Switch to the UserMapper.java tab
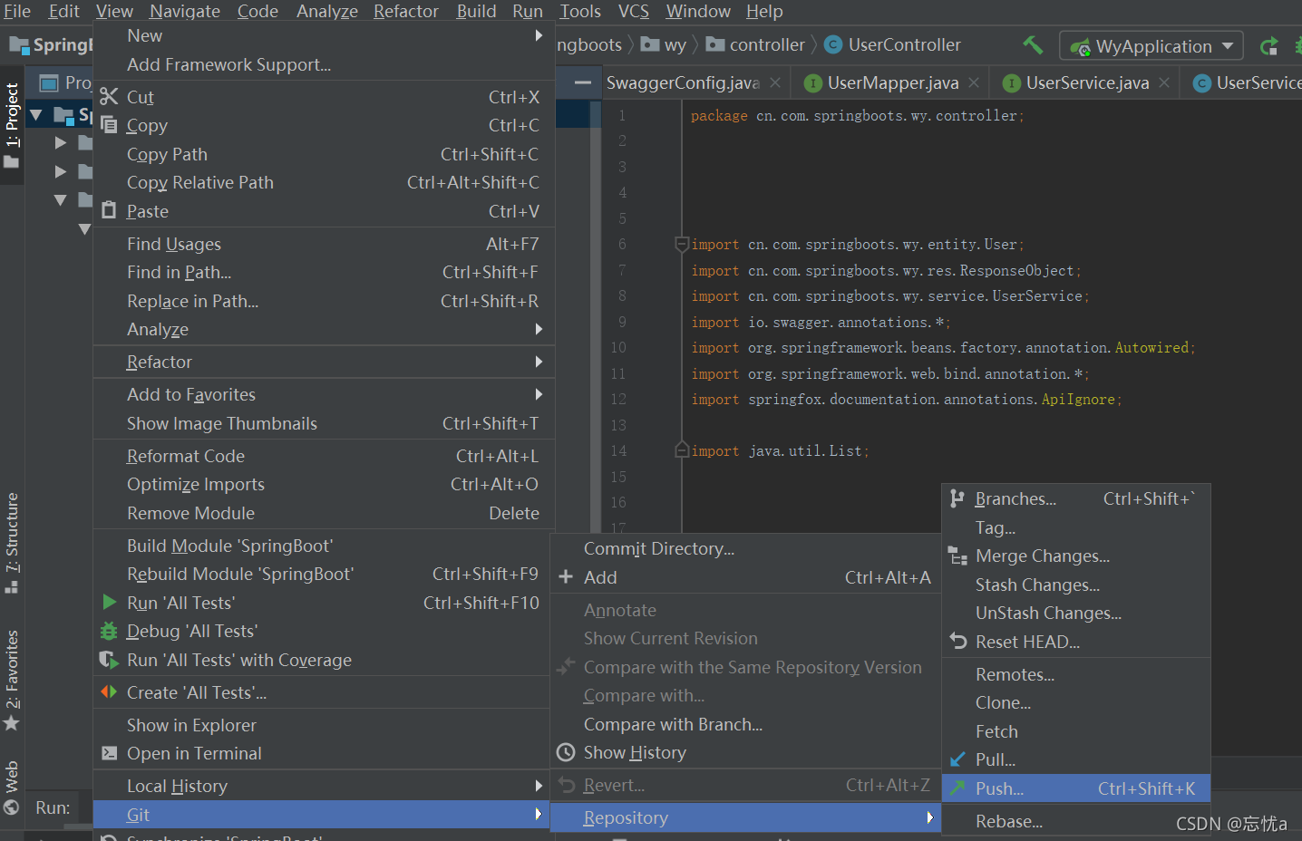Viewport: 1302px width, 841px height. coord(892,82)
